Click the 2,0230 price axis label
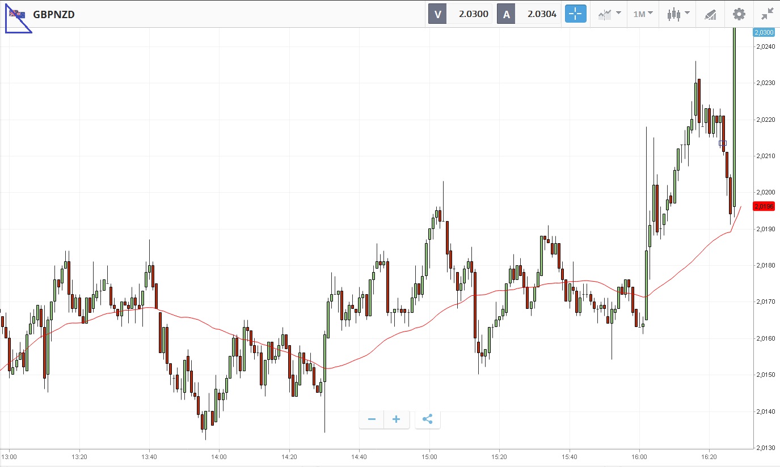 click(765, 83)
